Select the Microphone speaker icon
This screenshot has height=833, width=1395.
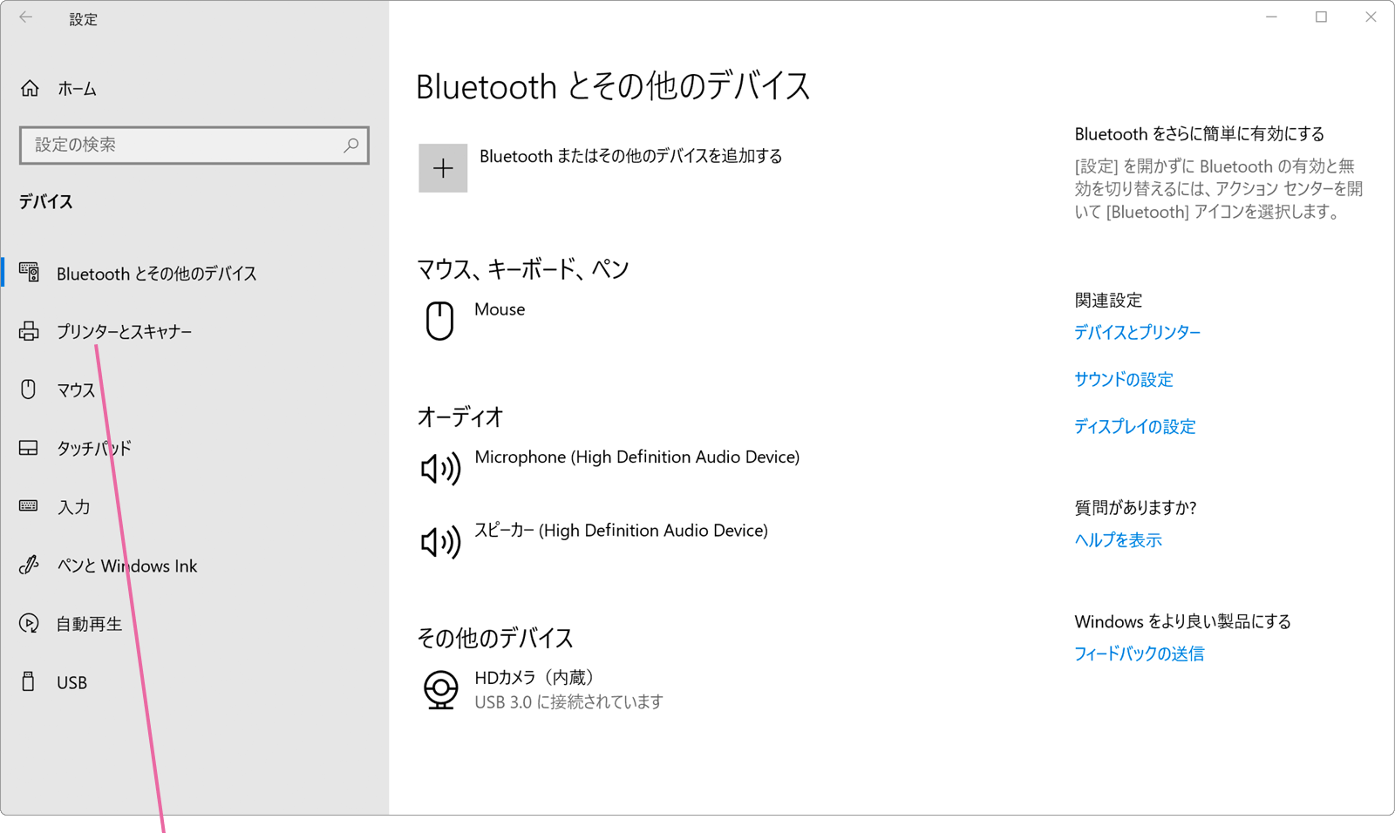(439, 469)
